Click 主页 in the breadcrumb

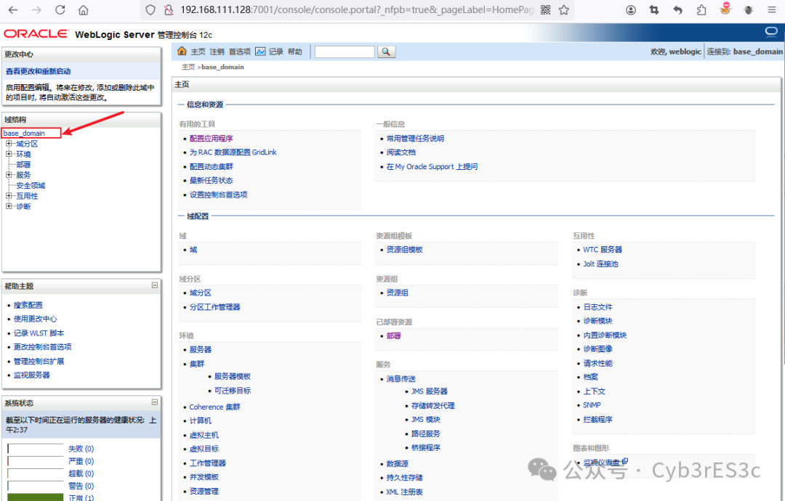coord(188,67)
